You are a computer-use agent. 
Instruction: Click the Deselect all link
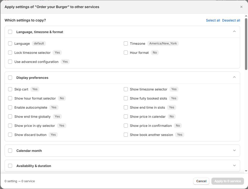click(231, 20)
